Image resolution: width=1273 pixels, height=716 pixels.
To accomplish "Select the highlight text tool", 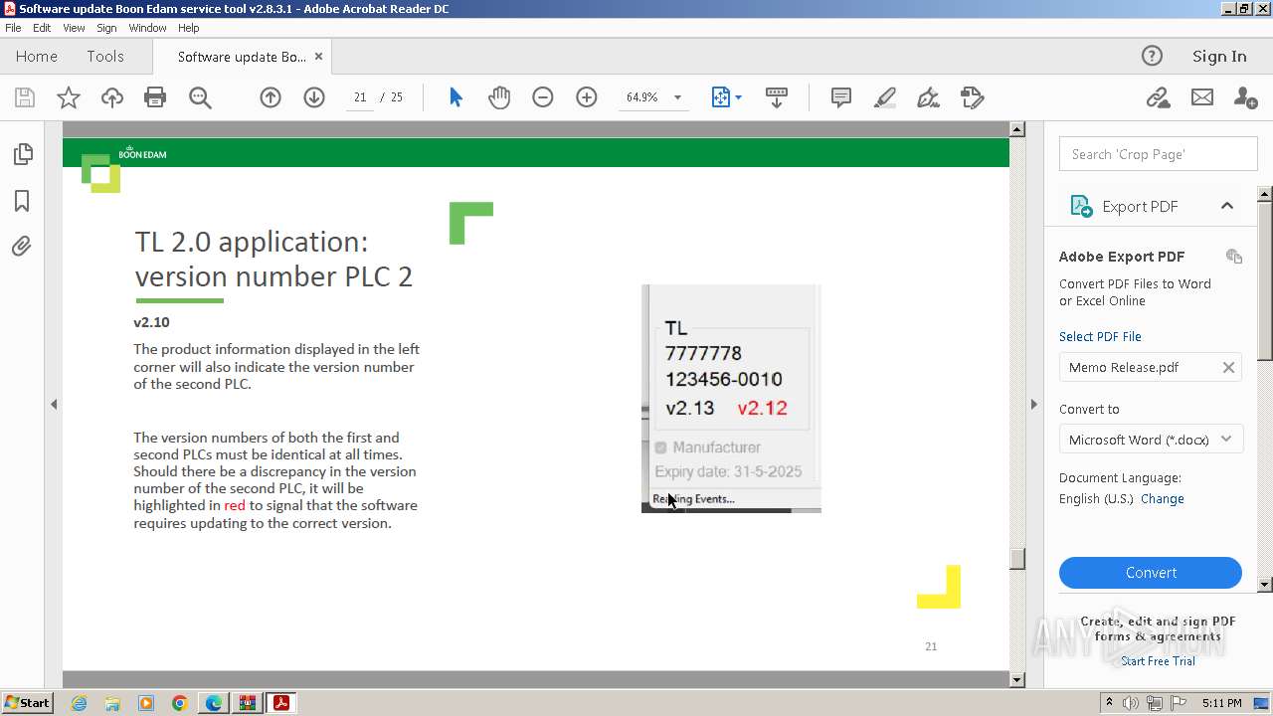I will tap(885, 97).
